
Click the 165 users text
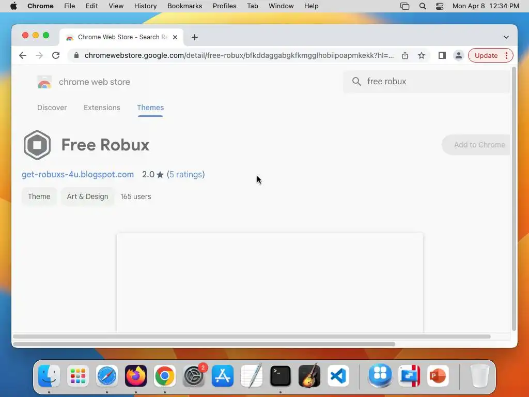pyautogui.click(x=136, y=196)
